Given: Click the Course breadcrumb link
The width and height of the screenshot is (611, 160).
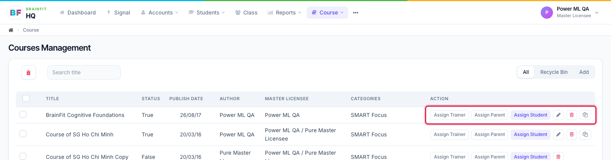Looking at the screenshot, I should click(x=31, y=30).
